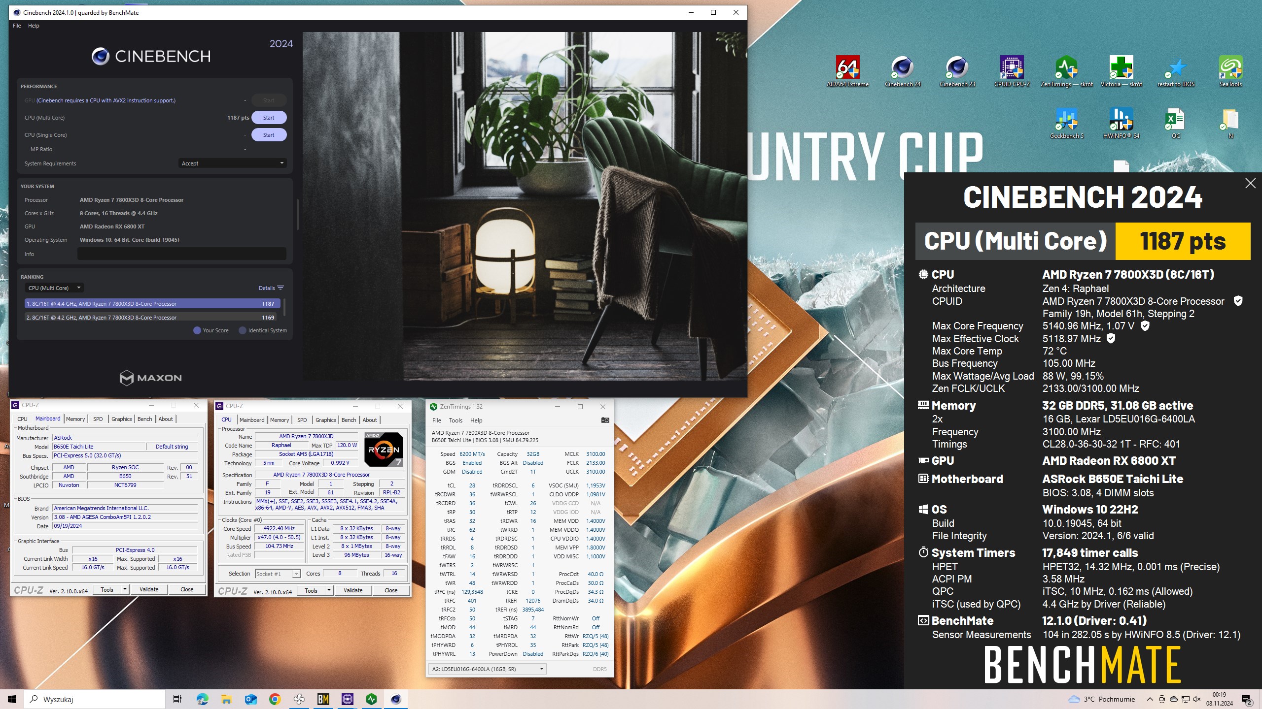Screen dimensions: 1262x709
Task: Toggle Details filter in Ranking panel
Action: (271, 288)
